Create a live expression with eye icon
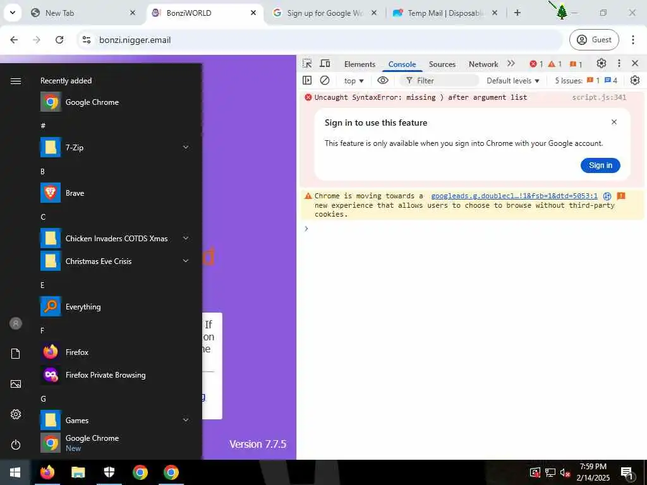 [383, 80]
